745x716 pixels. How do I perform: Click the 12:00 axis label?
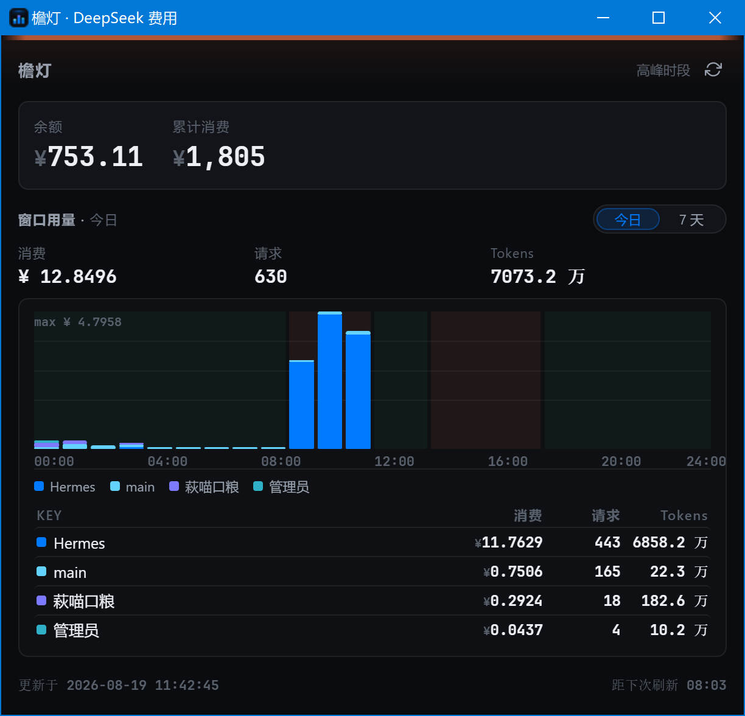coord(394,461)
